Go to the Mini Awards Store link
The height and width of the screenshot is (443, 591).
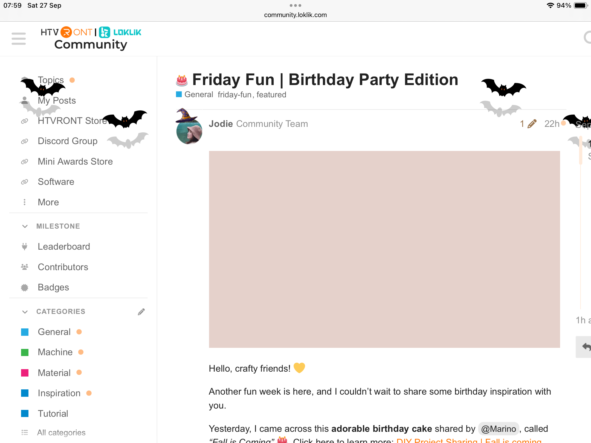click(x=75, y=161)
